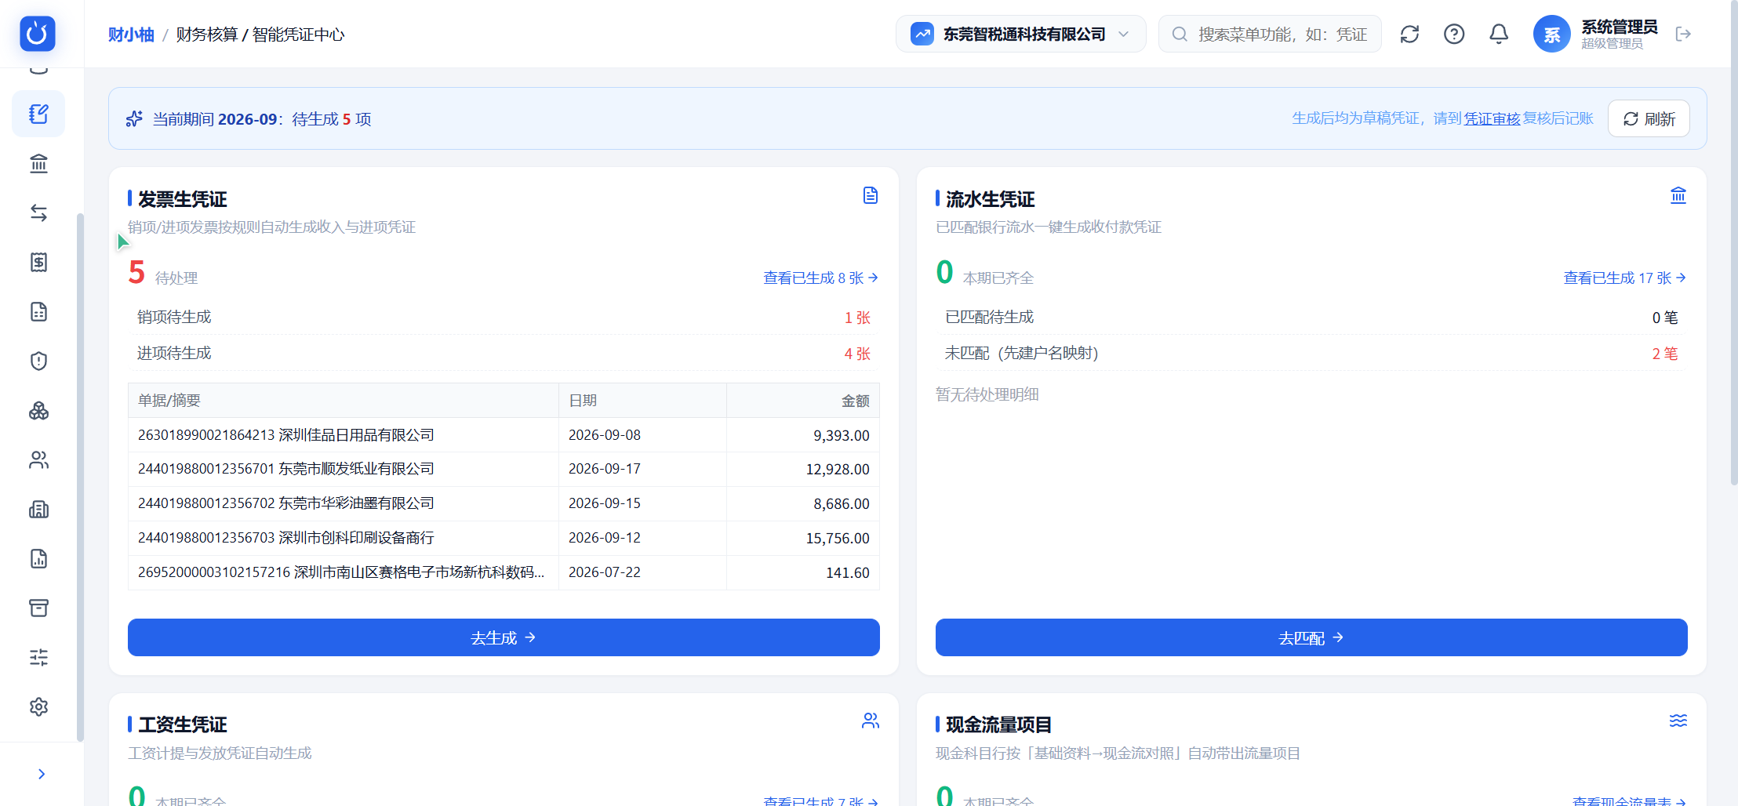The height and width of the screenshot is (806, 1738).
Task: Open the users sidebar icon
Action: pos(38,459)
